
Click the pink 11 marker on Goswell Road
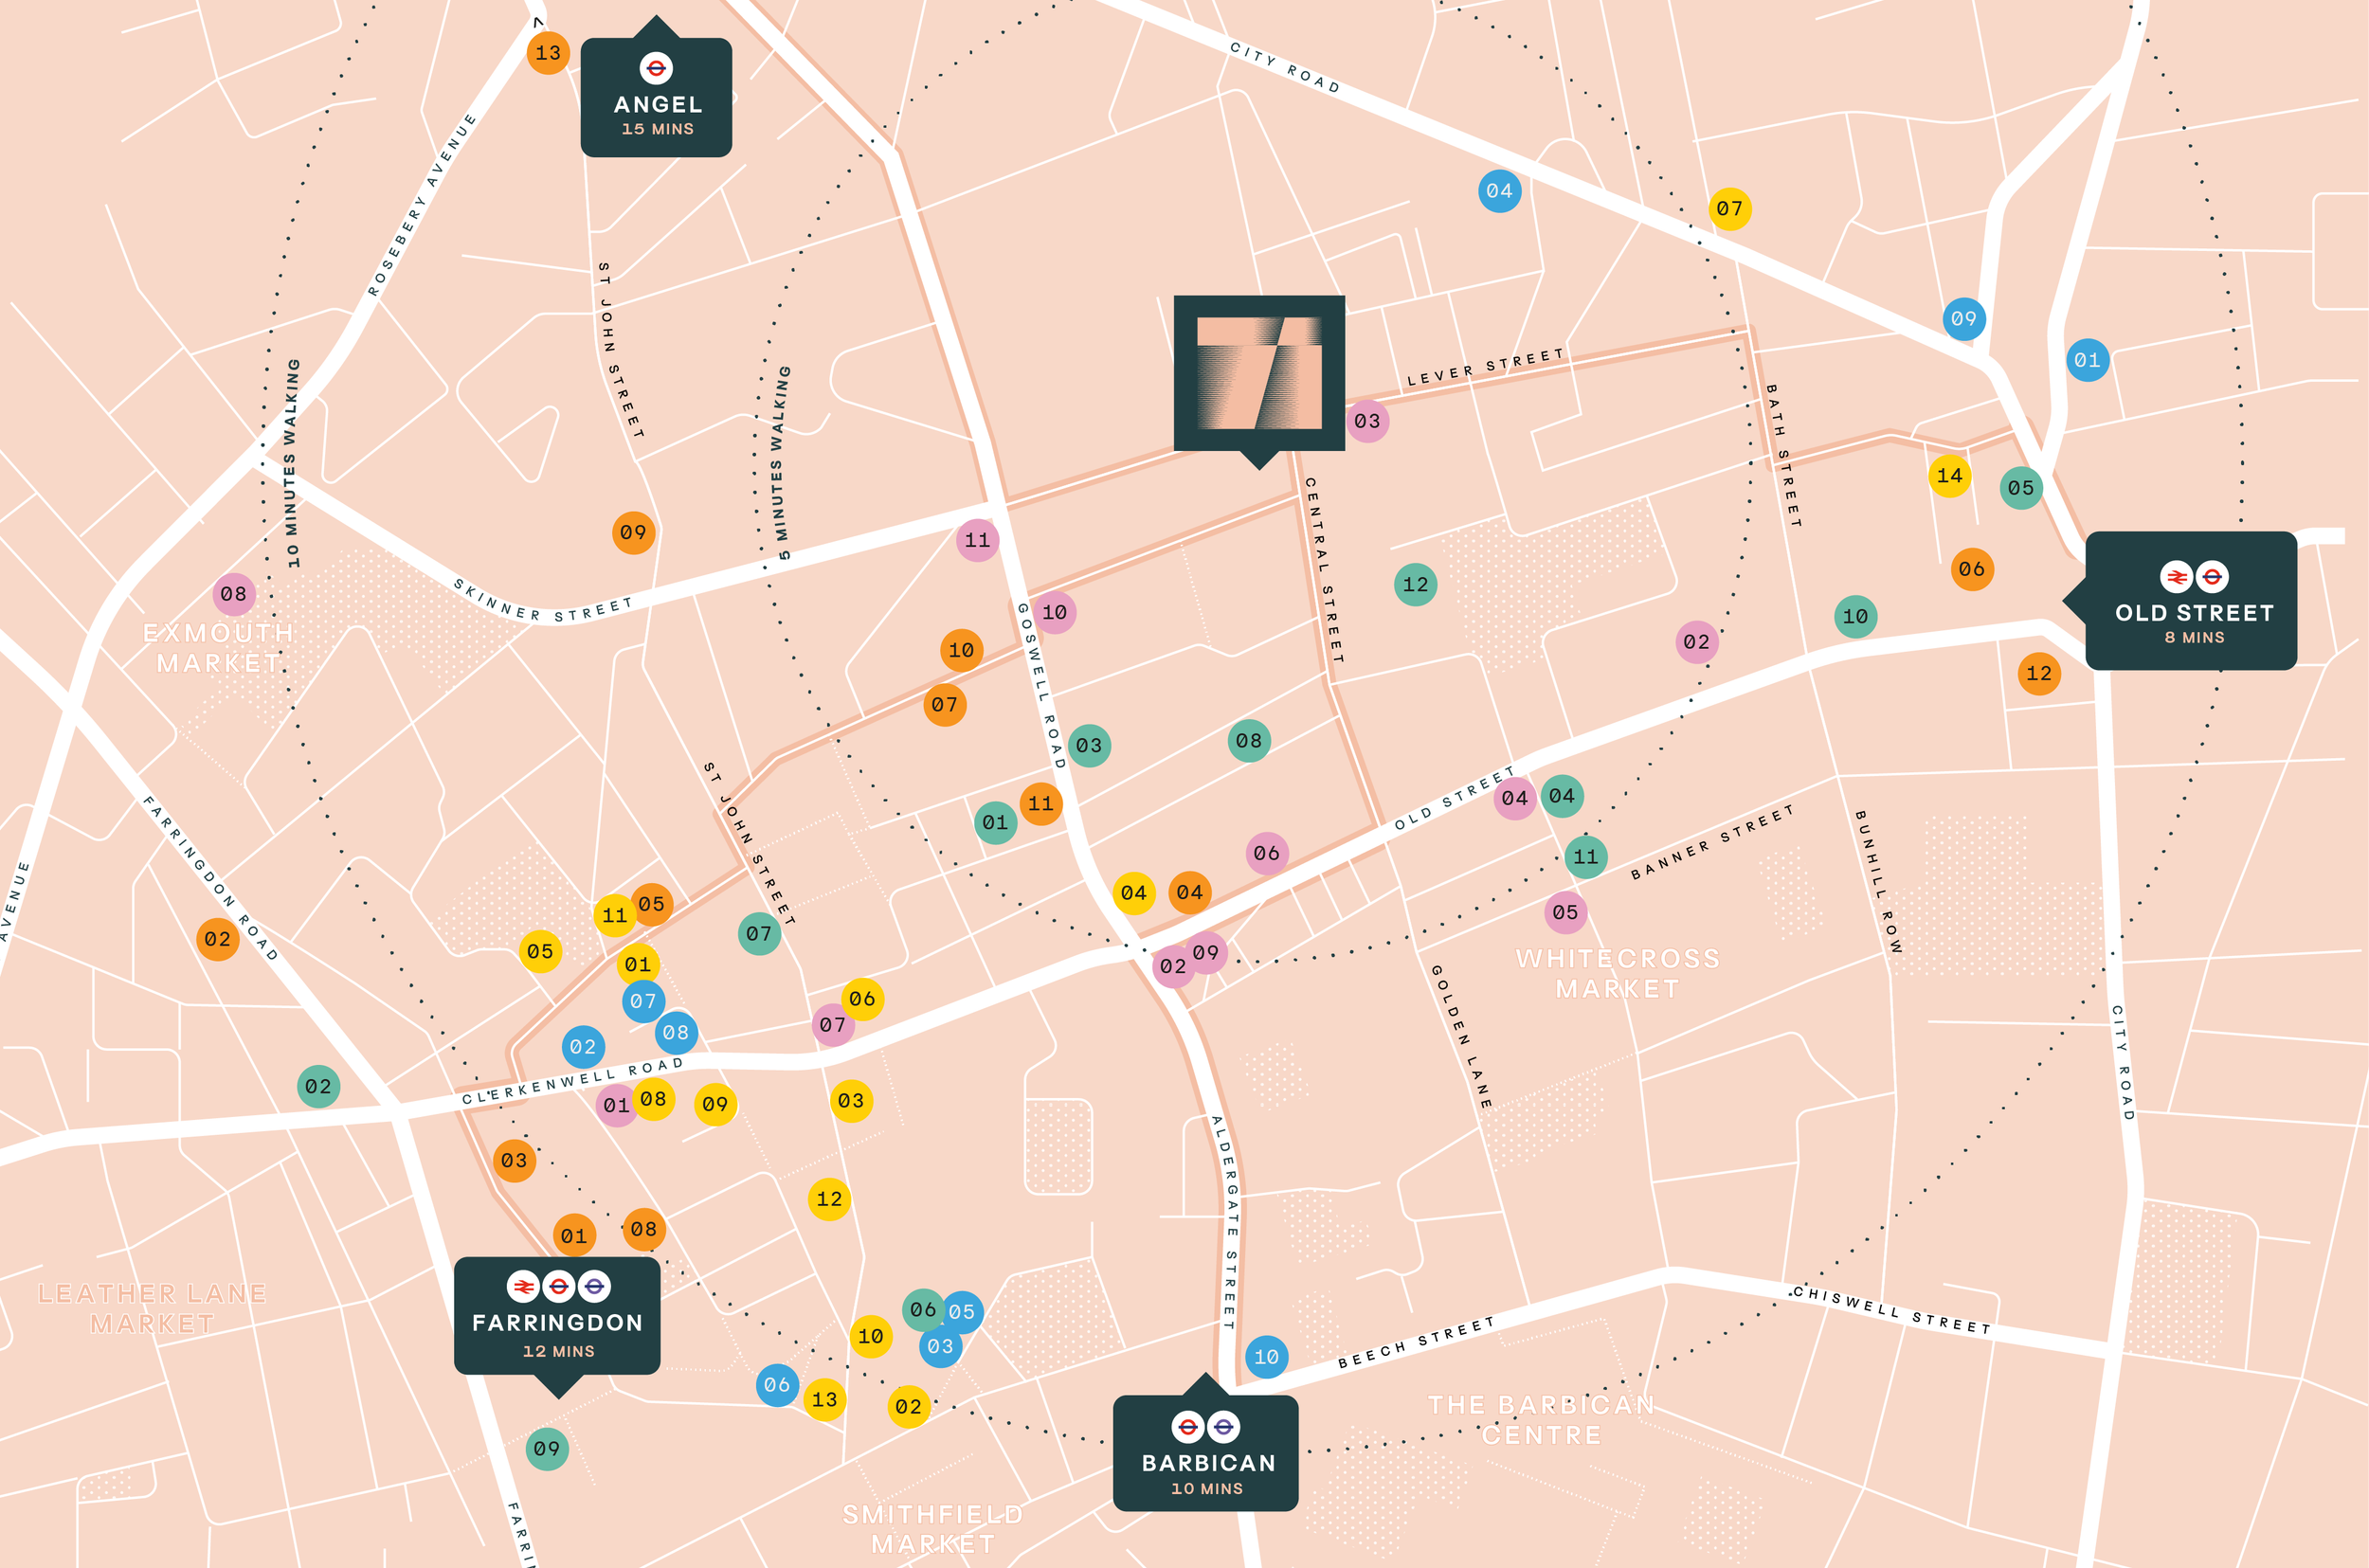click(x=977, y=540)
